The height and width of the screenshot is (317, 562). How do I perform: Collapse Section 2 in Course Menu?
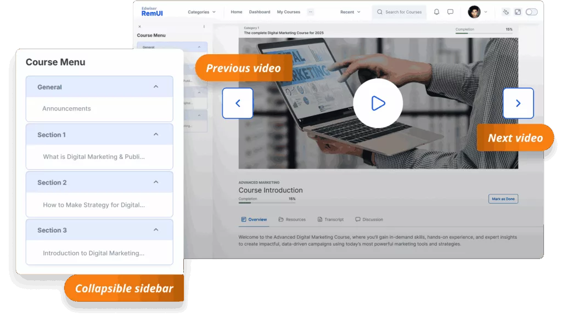click(156, 182)
